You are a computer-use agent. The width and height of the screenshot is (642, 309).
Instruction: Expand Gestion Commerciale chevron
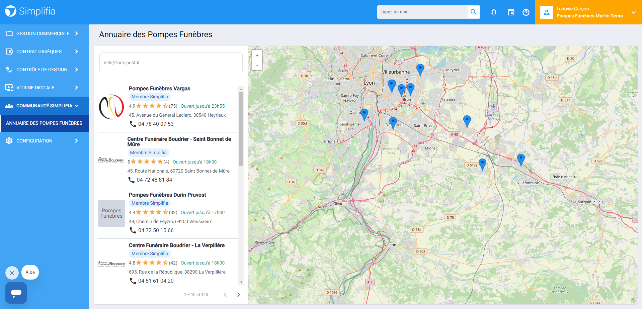coord(76,33)
